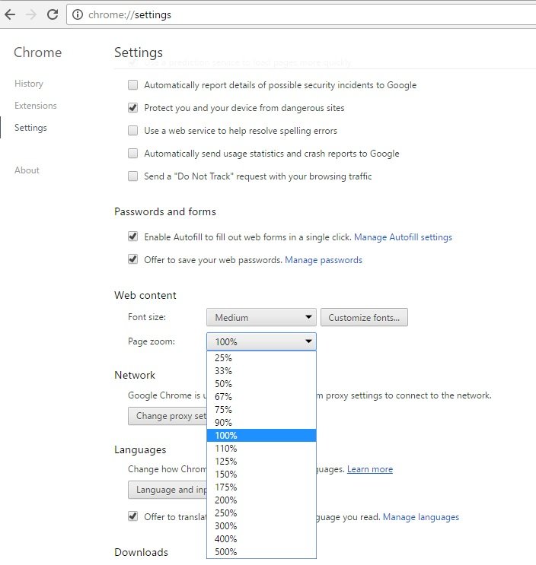Open the Learn more link
The image size is (536, 565).
(x=370, y=469)
